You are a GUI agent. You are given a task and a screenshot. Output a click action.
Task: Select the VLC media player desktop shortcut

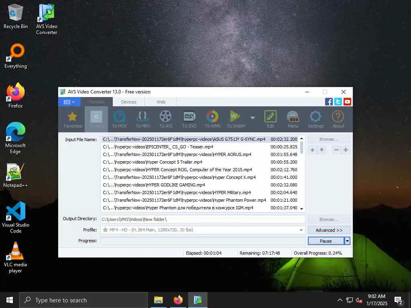tap(16, 258)
